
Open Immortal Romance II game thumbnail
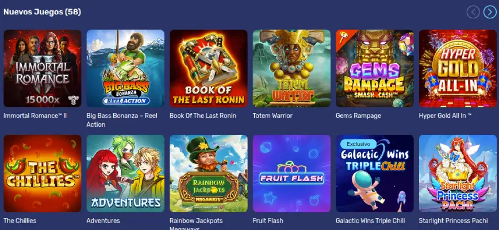(43, 68)
